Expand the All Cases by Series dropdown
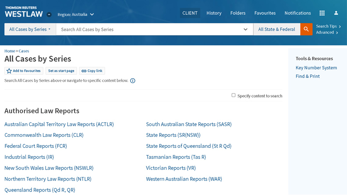 30,29
